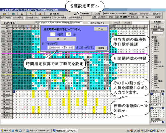Click the 勤務系列 list scroll button

[x=163, y=94]
